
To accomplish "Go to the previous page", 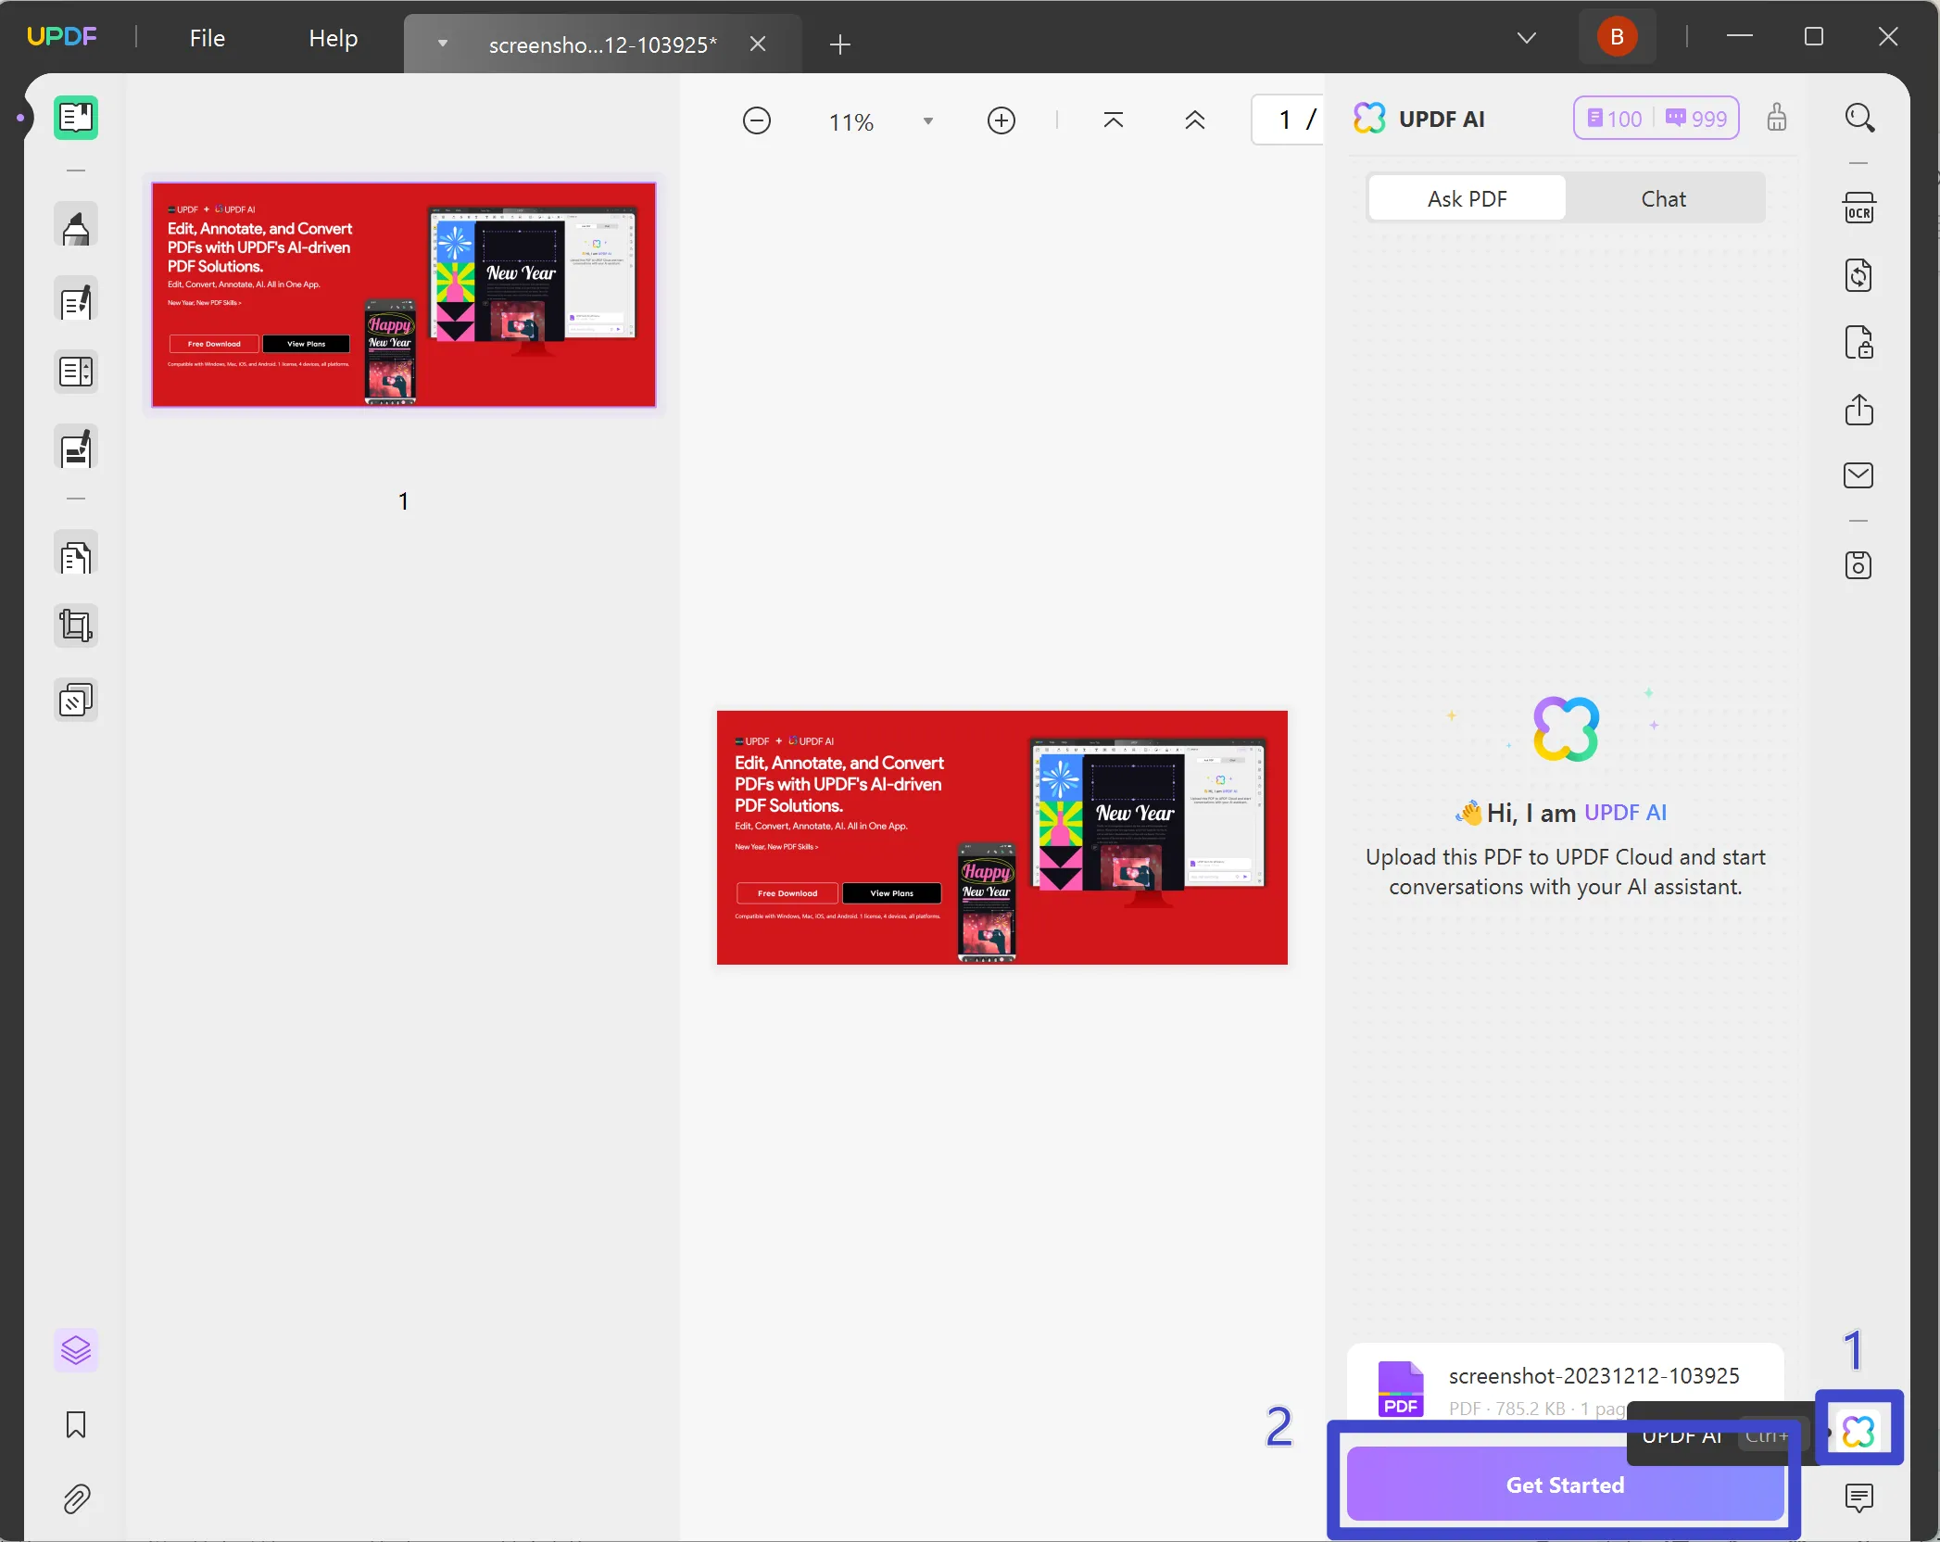I will (x=1195, y=120).
